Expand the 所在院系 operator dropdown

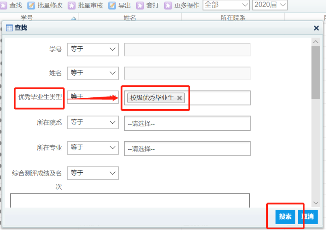click(x=93, y=122)
